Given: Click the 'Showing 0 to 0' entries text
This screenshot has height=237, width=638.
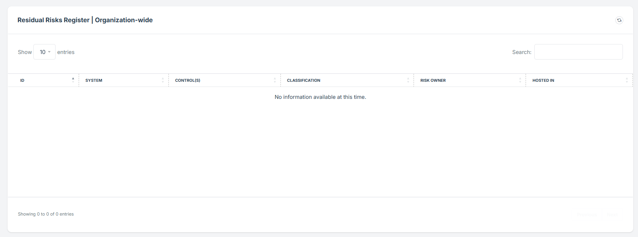Looking at the screenshot, I should pos(46,214).
